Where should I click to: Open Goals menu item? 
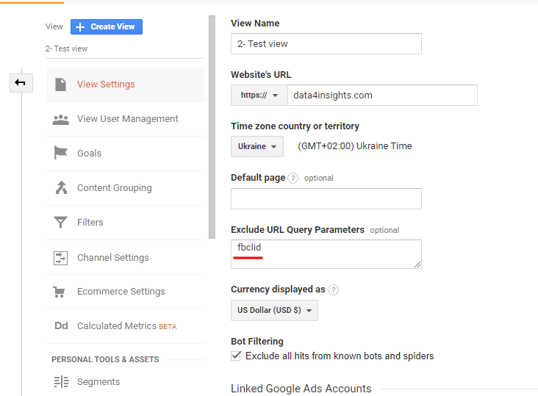click(90, 154)
